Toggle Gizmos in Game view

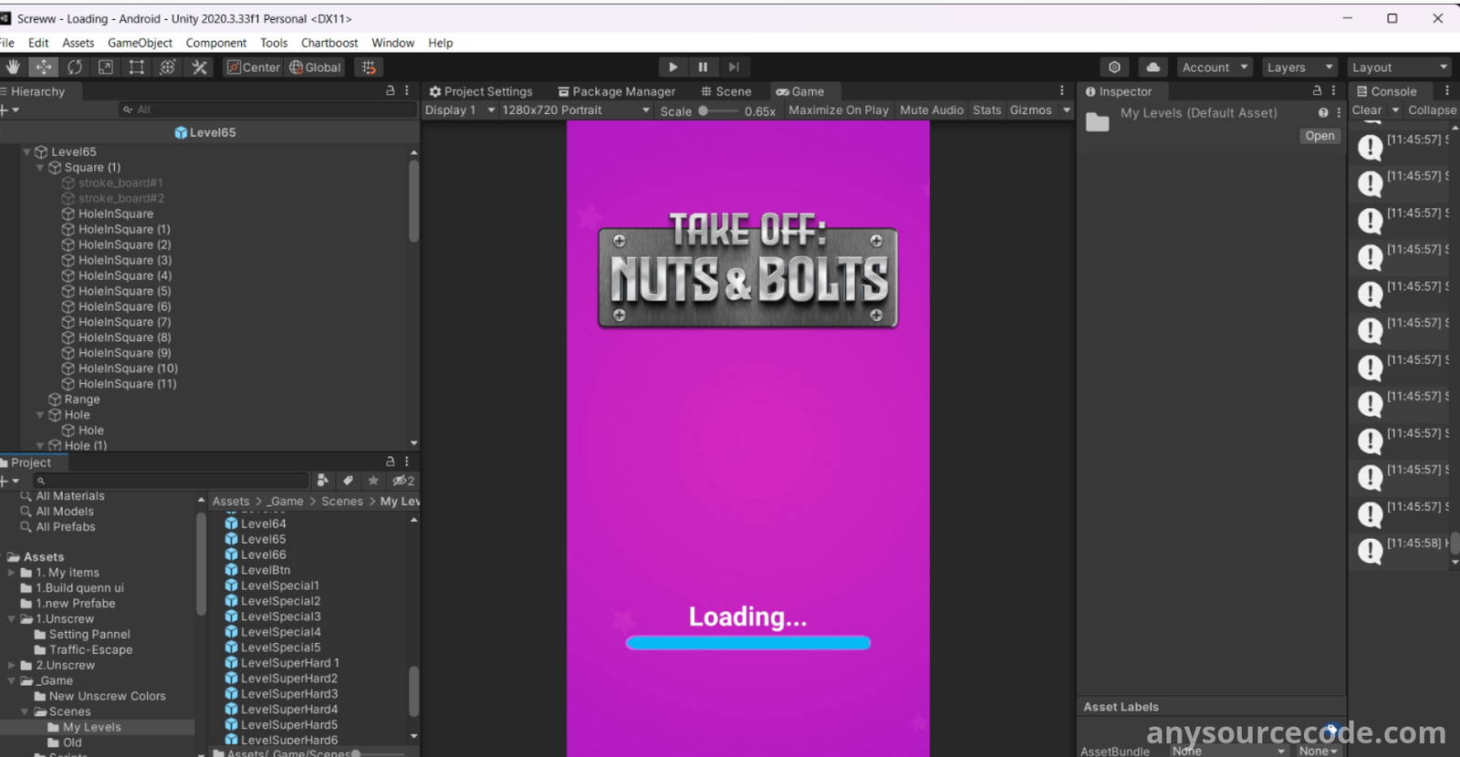point(1030,109)
